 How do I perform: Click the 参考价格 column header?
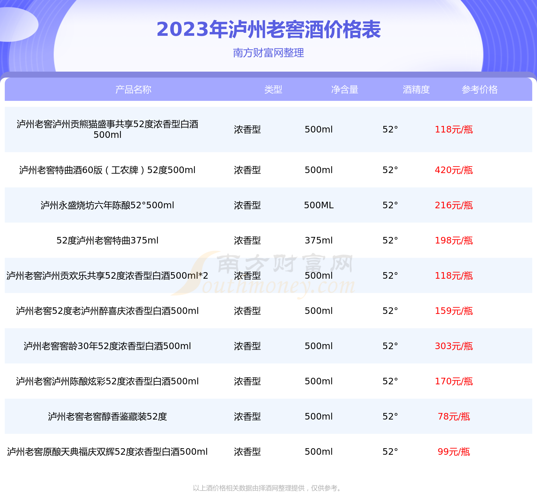coord(480,90)
